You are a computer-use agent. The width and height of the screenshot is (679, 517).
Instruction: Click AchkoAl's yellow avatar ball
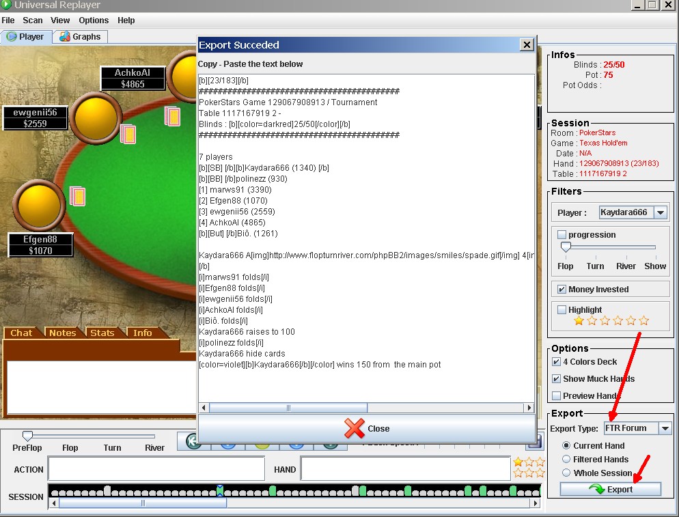182,77
